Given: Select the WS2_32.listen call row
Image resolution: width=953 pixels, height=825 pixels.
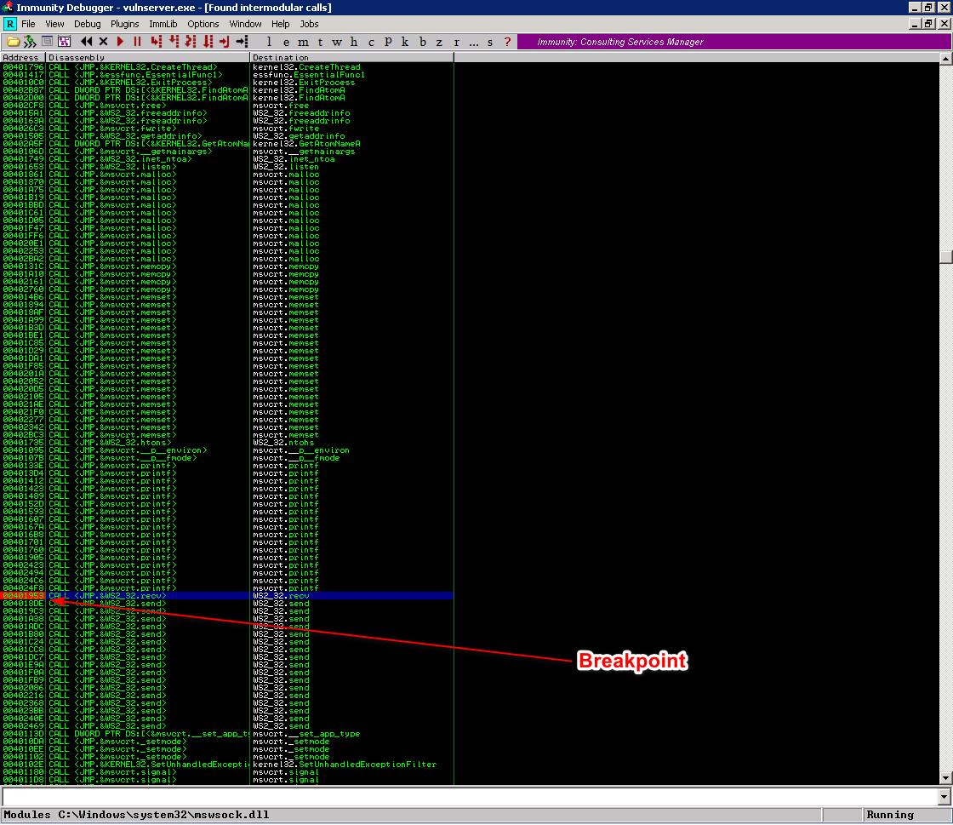Looking at the screenshot, I should pos(226,167).
